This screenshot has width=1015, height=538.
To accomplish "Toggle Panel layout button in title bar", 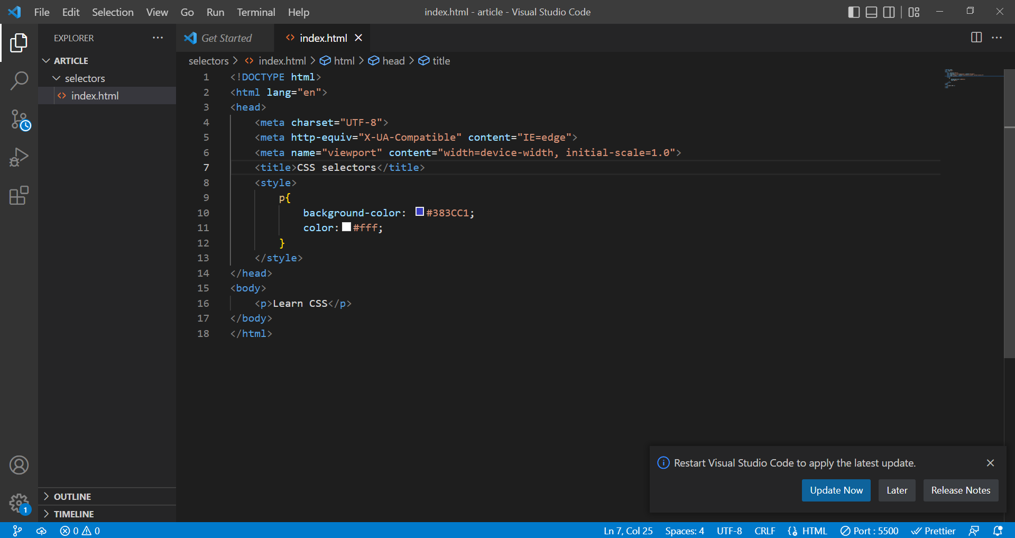I will click(x=872, y=12).
